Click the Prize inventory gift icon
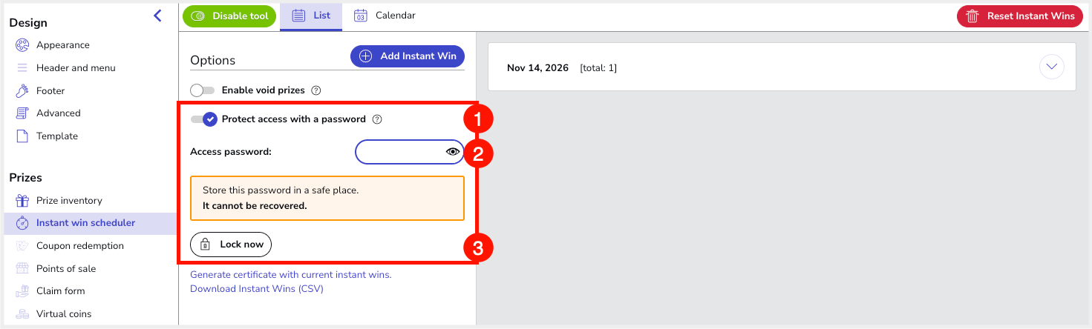 click(x=22, y=201)
